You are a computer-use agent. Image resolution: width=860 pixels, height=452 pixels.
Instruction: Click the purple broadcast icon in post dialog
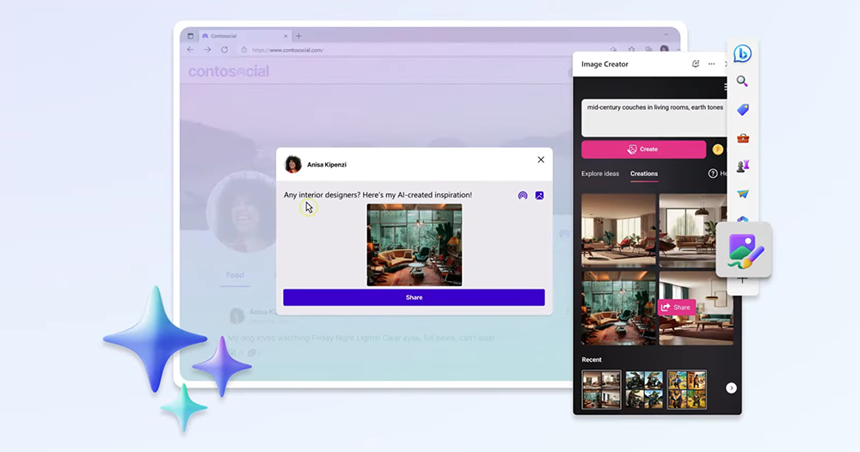(523, 196)
